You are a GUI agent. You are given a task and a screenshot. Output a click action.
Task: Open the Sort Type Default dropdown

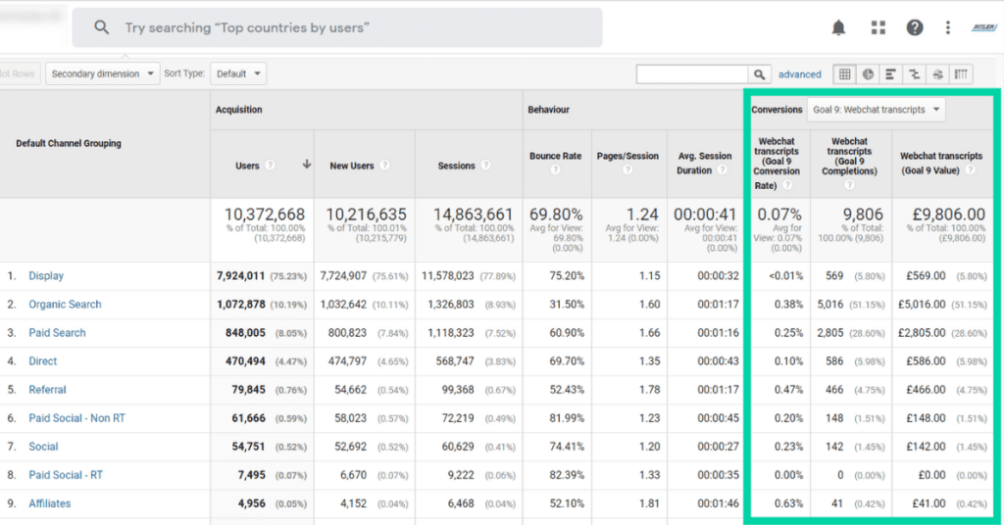pyautogui.click(x=239, y=73)
